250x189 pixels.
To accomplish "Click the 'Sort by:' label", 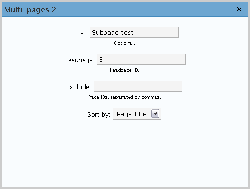I will 99,115.
